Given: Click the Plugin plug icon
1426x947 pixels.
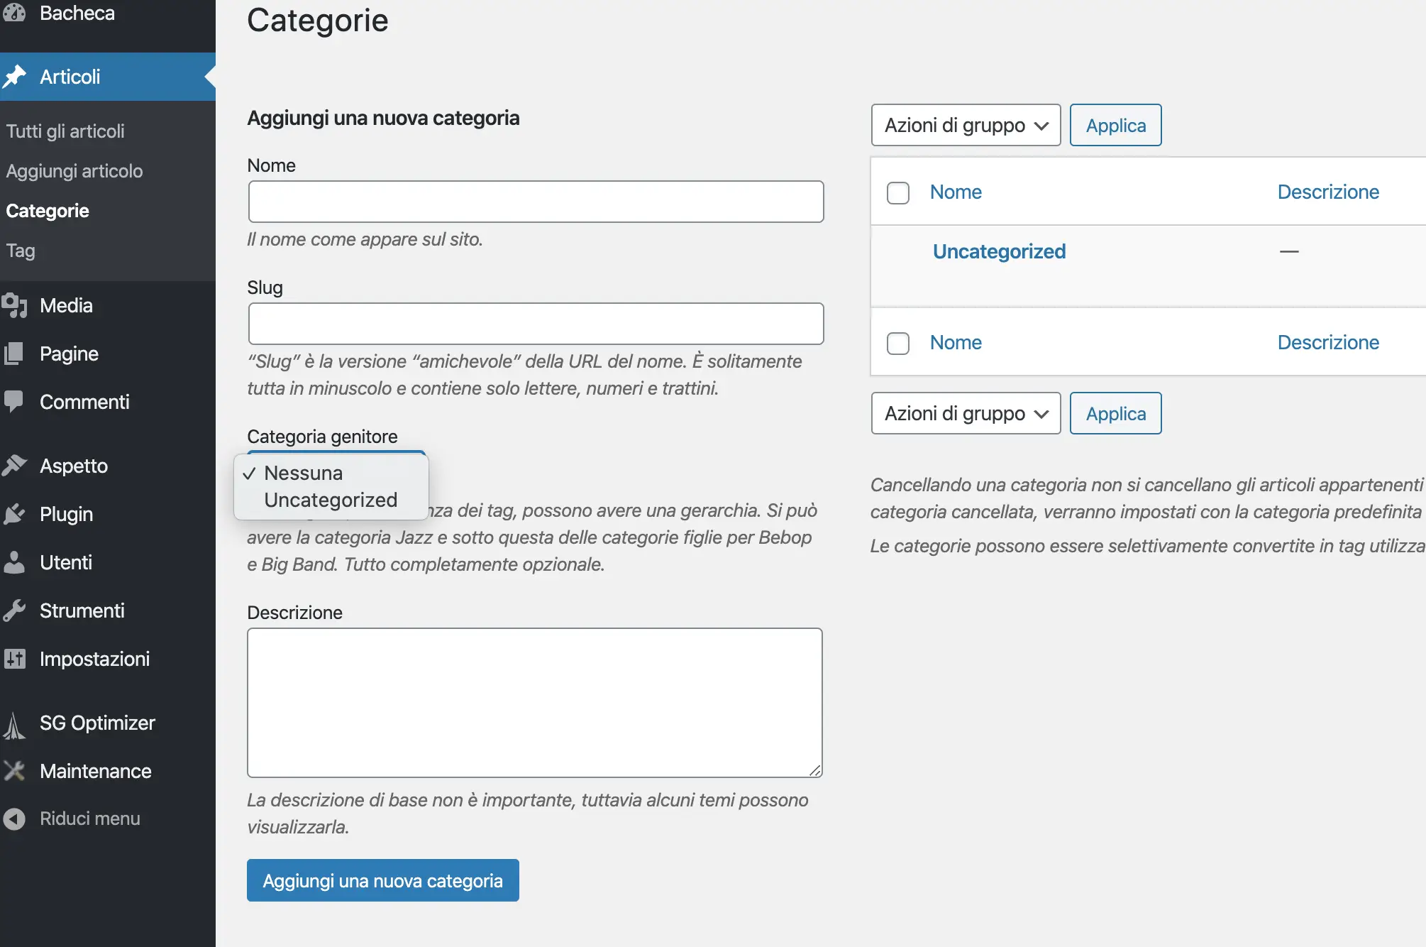Looking at the screenshot, I should pos(14,514).
